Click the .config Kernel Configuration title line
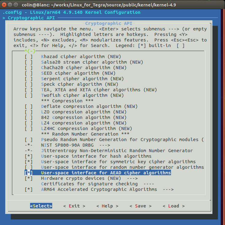The width and height of the screenshot is (225, 225). (x=72, y=12)
